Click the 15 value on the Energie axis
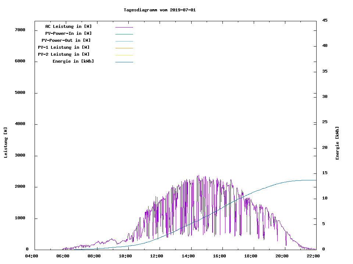The height and width of the screenshot is (264, 353). point(325,173)
